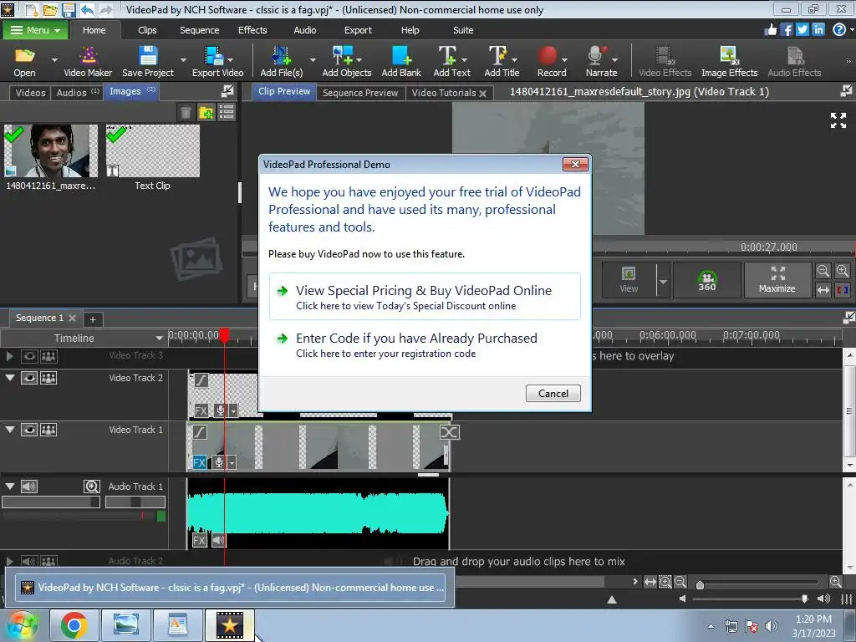
Task: Toggle the group lock icon on Video Track 2
Action: (x=48, y=378)
